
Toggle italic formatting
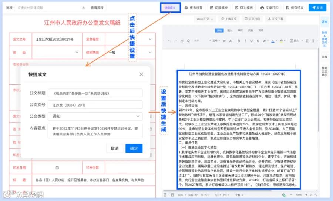(245, 41)
